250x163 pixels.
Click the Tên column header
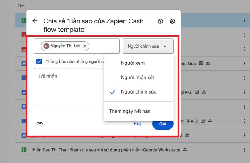point(21,6)
